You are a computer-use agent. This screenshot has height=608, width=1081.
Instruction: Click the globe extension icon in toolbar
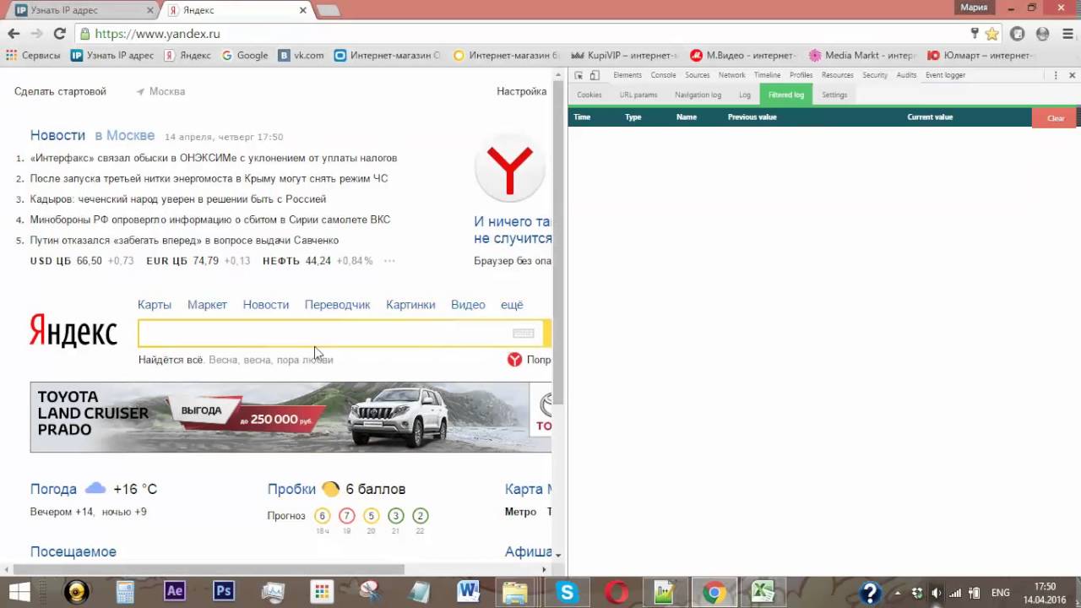point(1043,34)
